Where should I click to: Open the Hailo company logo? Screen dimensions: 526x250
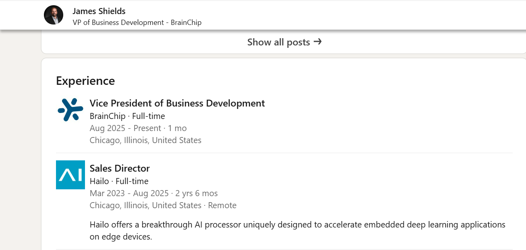click(x=70, y=175)
